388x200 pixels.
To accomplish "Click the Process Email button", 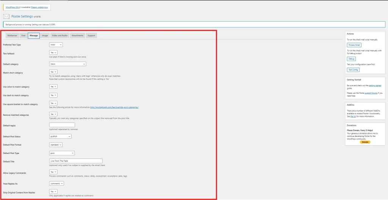I will [354, 45].
